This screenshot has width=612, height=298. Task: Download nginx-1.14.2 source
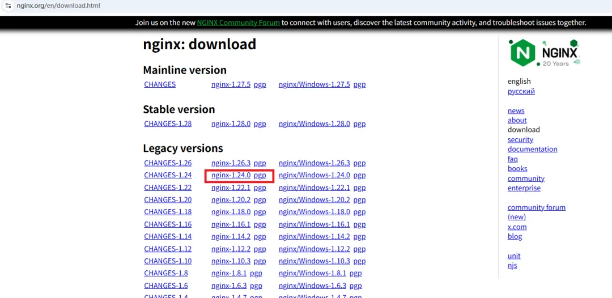[x=231, y=236]
